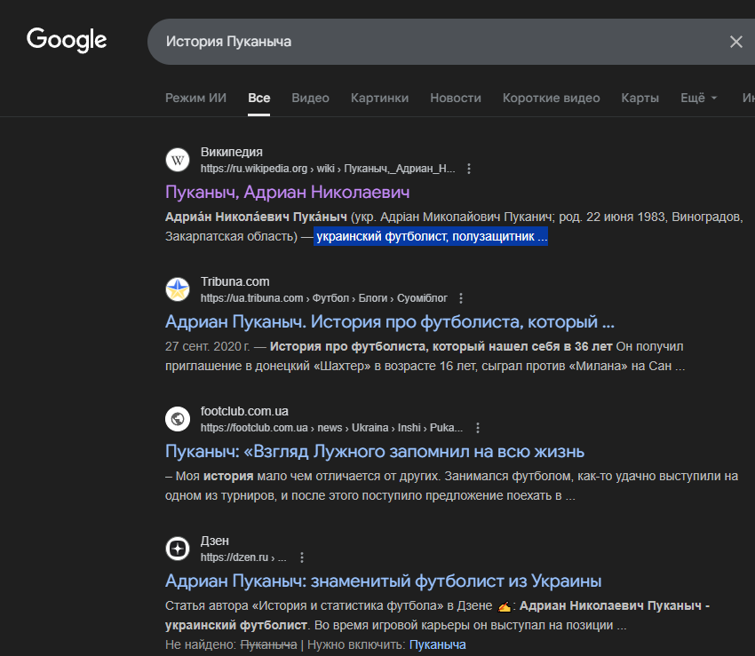Open three-dot menu for Tribuna result
This screenshot has height=656, width=755.
tap(461, 298)
